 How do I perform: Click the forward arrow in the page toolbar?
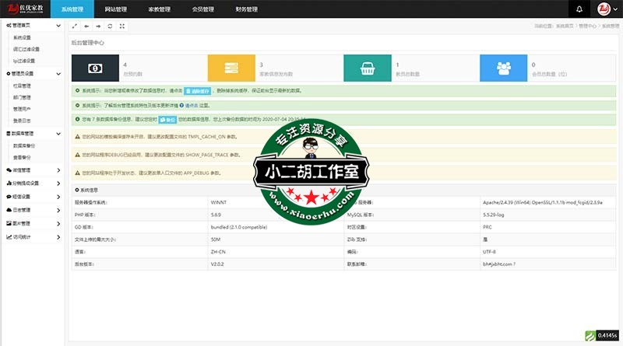tap(97, 26)
